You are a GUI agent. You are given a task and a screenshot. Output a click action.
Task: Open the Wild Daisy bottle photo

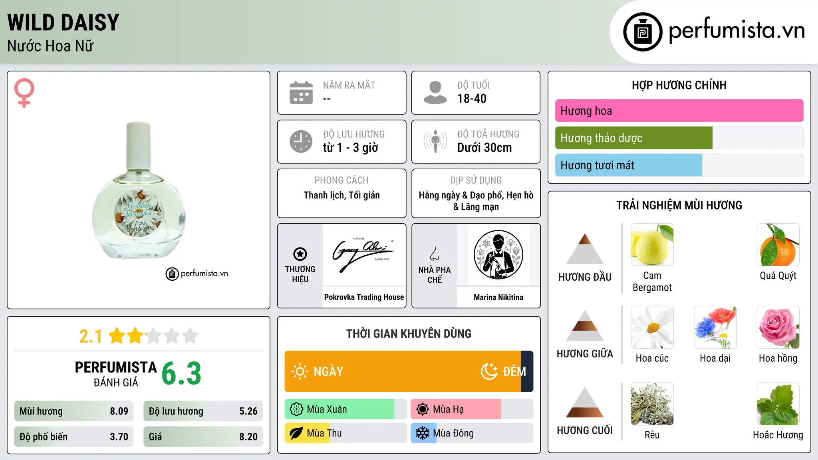click(x=139, y=190)
